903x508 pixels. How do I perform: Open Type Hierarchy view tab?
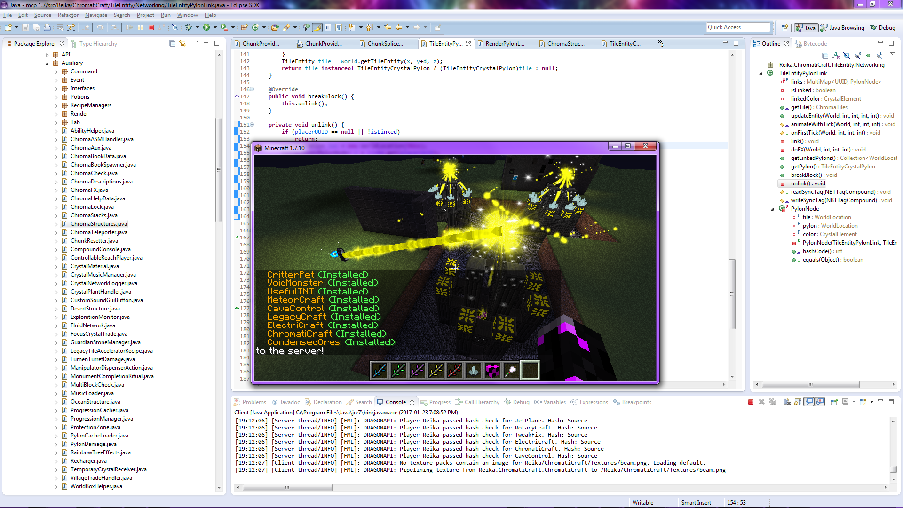point(94,44)
